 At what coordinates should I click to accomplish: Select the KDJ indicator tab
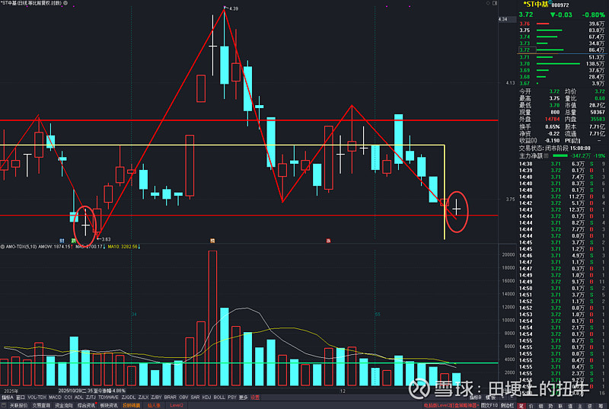click(x=206, y=398)
